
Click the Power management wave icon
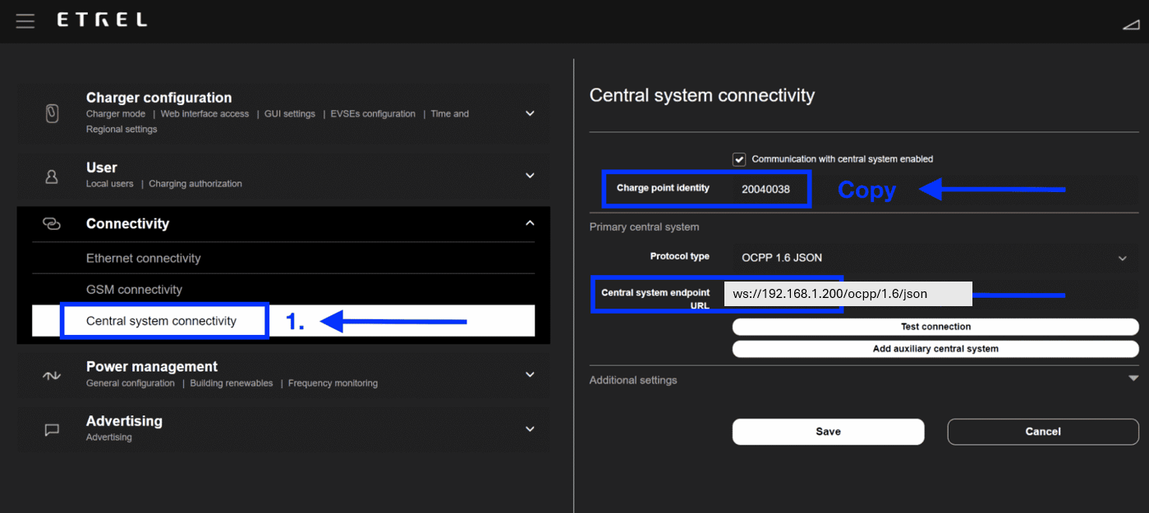(x=52, y=375)
